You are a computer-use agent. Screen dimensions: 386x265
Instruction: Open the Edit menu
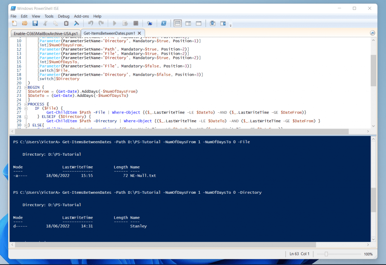24,16
